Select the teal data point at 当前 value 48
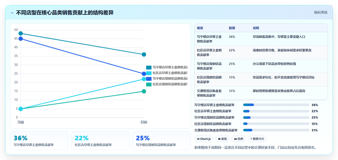 21,33
